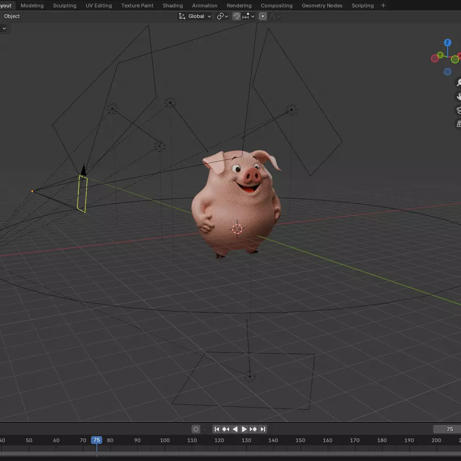This screenshot has width=461, height=461.
Task: Click frame 120 on the timeline ruler
Action: [x=219, y=440]
